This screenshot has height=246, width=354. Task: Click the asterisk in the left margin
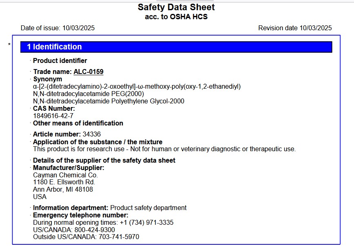[9, 45]
